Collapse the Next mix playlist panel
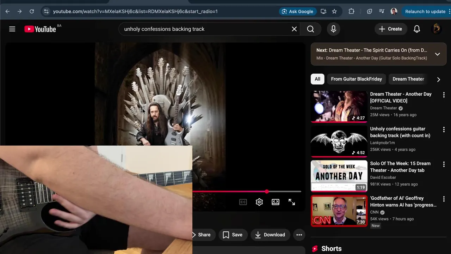Screen dimensions: 451x254 [x=437, y=54]
